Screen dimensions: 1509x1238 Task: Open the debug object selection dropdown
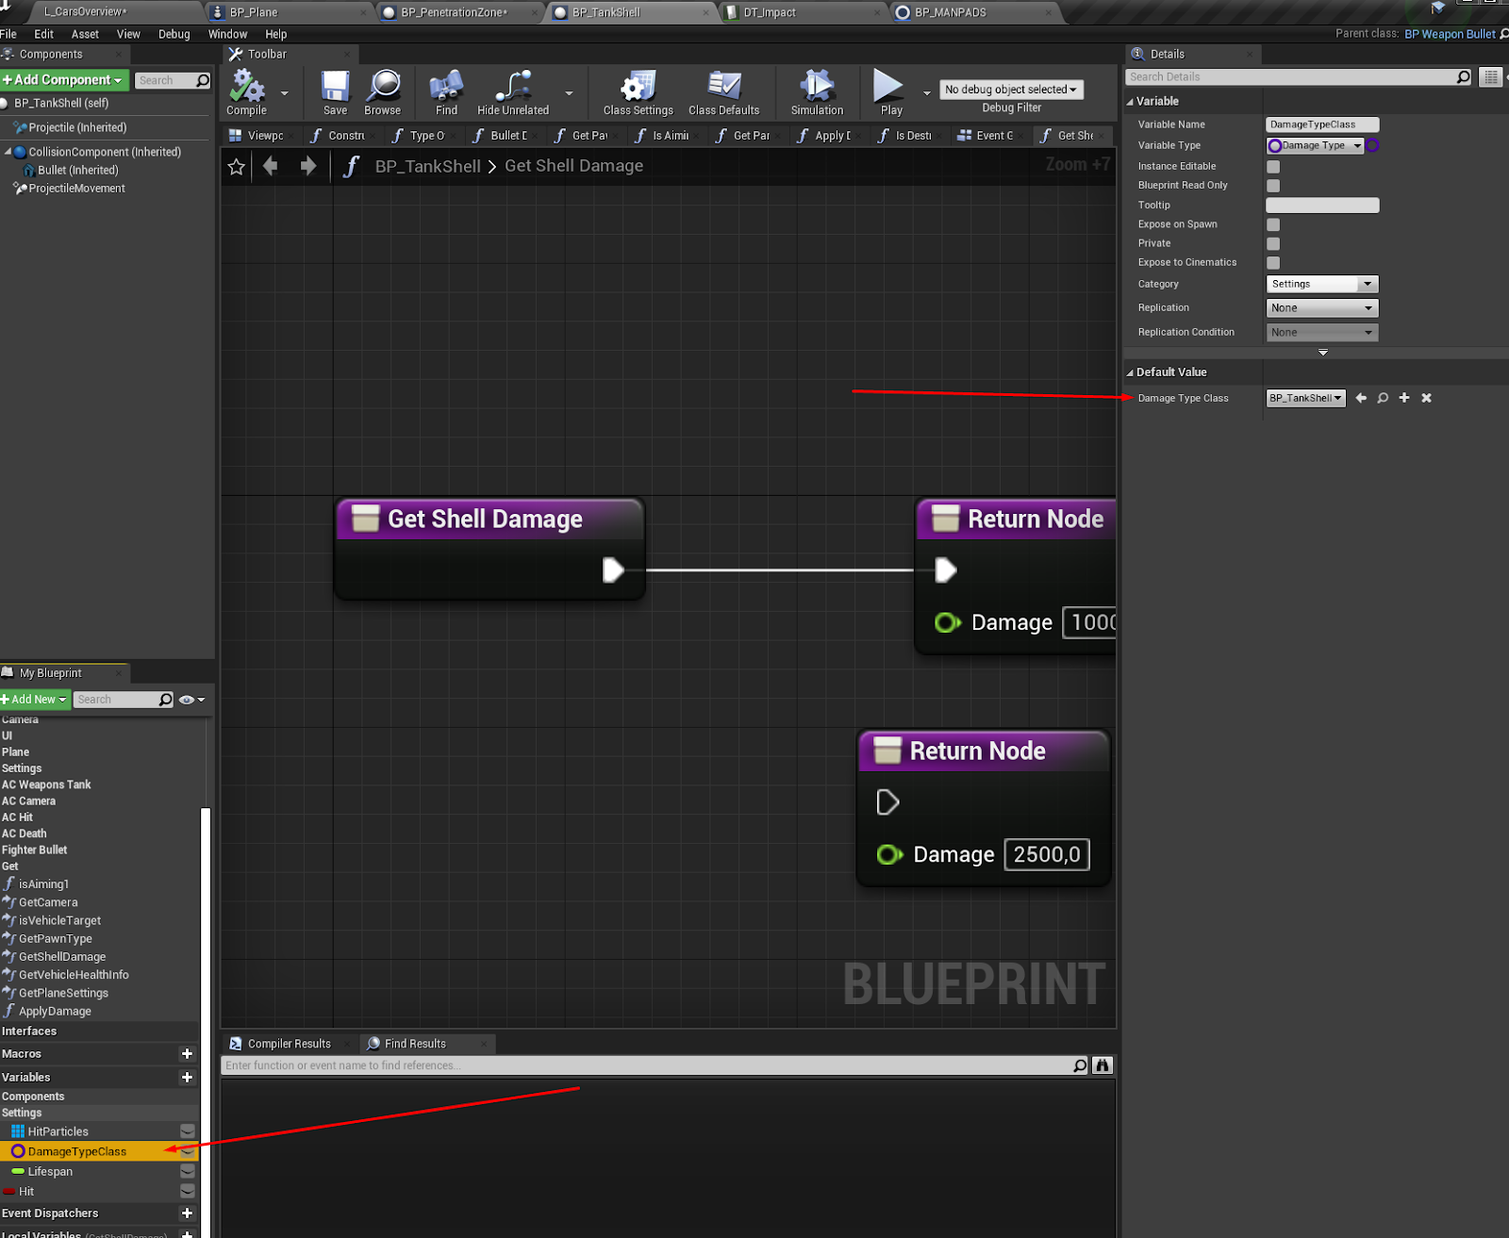(x=1011, y=90)
